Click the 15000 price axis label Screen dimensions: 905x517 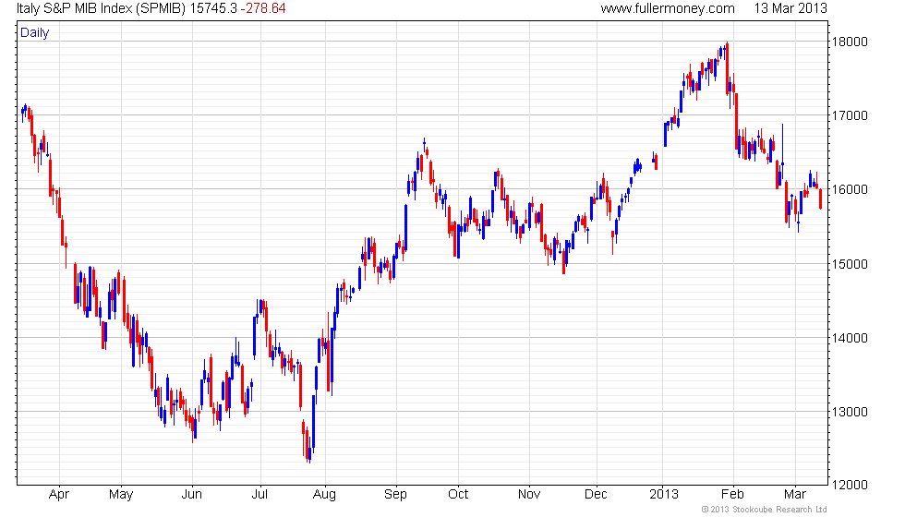tap(849, 264)
